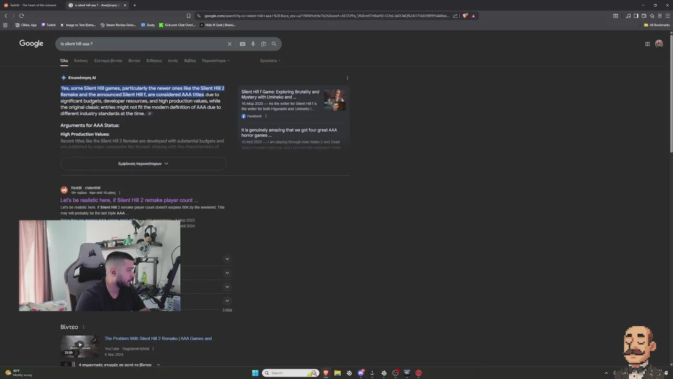This screenshot has width=673, height=379.
Task: Focus the Google search input field
Action: tap(142, 44)
